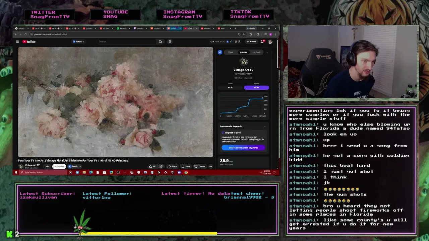Open Discord from the taskbar
Viewport: 429px width, 241px height.
point(179,172)
